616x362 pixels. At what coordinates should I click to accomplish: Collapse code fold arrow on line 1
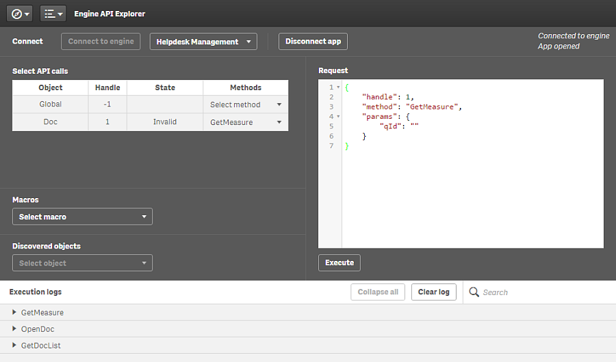338,87
